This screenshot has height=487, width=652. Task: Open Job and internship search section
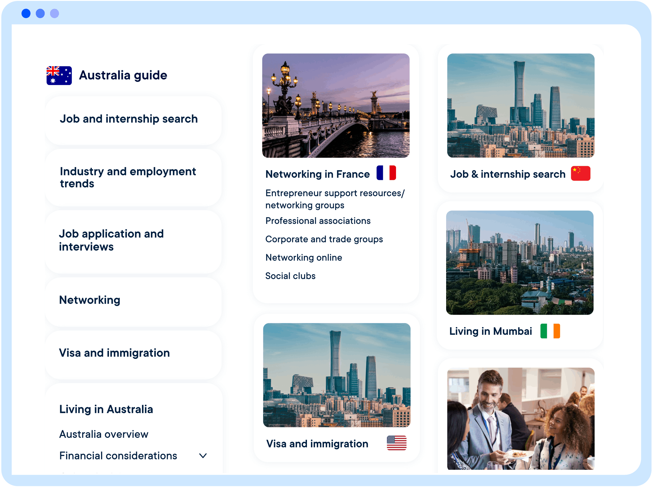[x=133, y=120]
